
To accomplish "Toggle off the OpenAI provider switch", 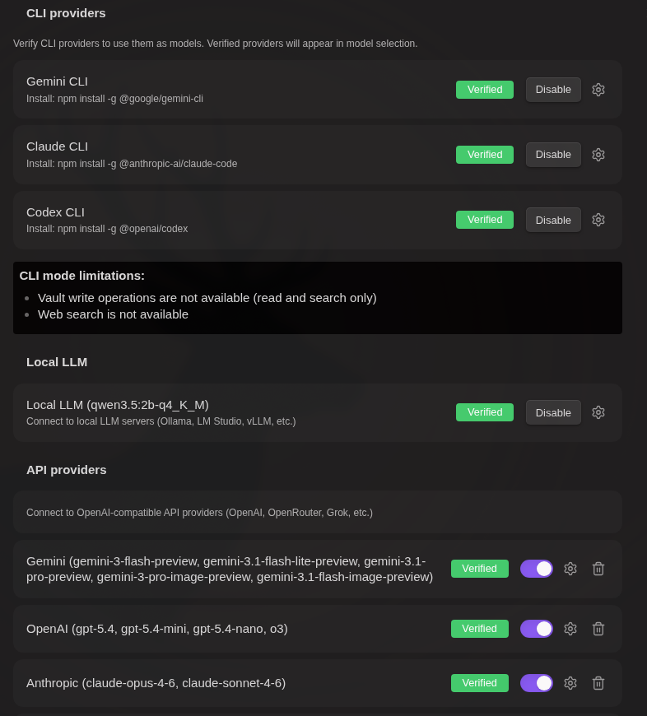I will pyautogui.click(x=537, y=629).
